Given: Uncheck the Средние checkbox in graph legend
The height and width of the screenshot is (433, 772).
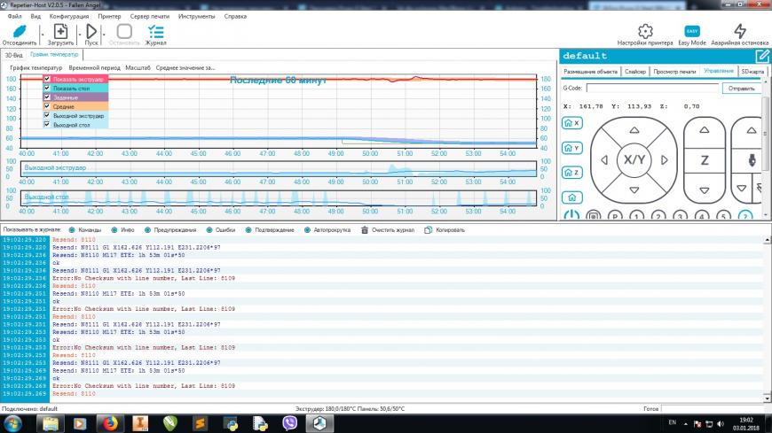Looking at the screenshot, I should coord(47,106).
